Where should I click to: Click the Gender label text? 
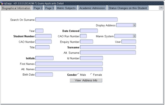click(x=72, y=75)
